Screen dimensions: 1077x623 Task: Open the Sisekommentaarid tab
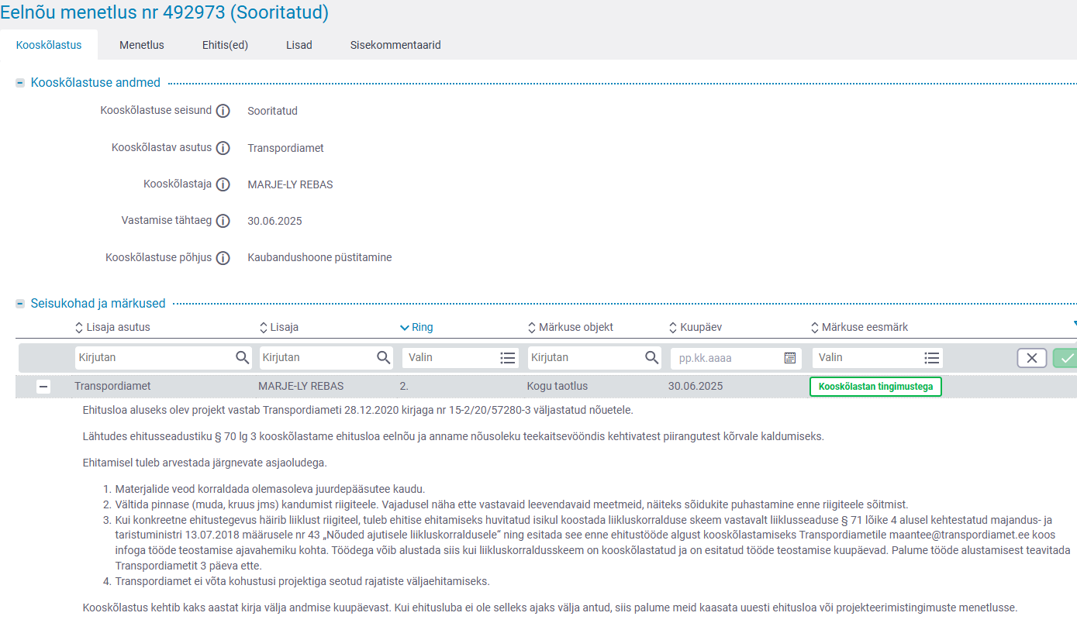click(x=395, y=45)
